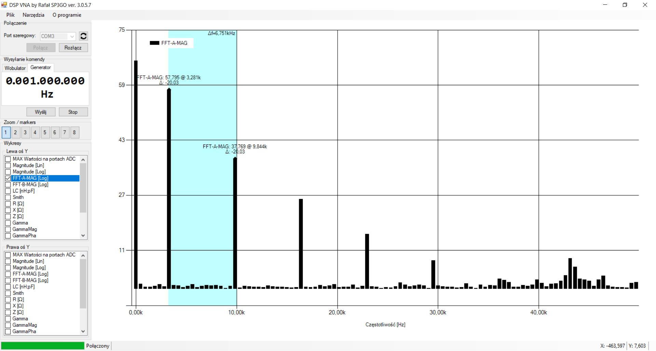Viewport: 656px width, 351px height.
Task: Open the Narzędzia menu
Action: 33,15
